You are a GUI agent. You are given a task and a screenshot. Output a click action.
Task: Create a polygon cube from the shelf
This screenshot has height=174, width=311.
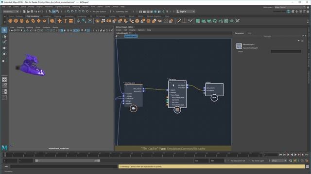(x=16, y=21)
